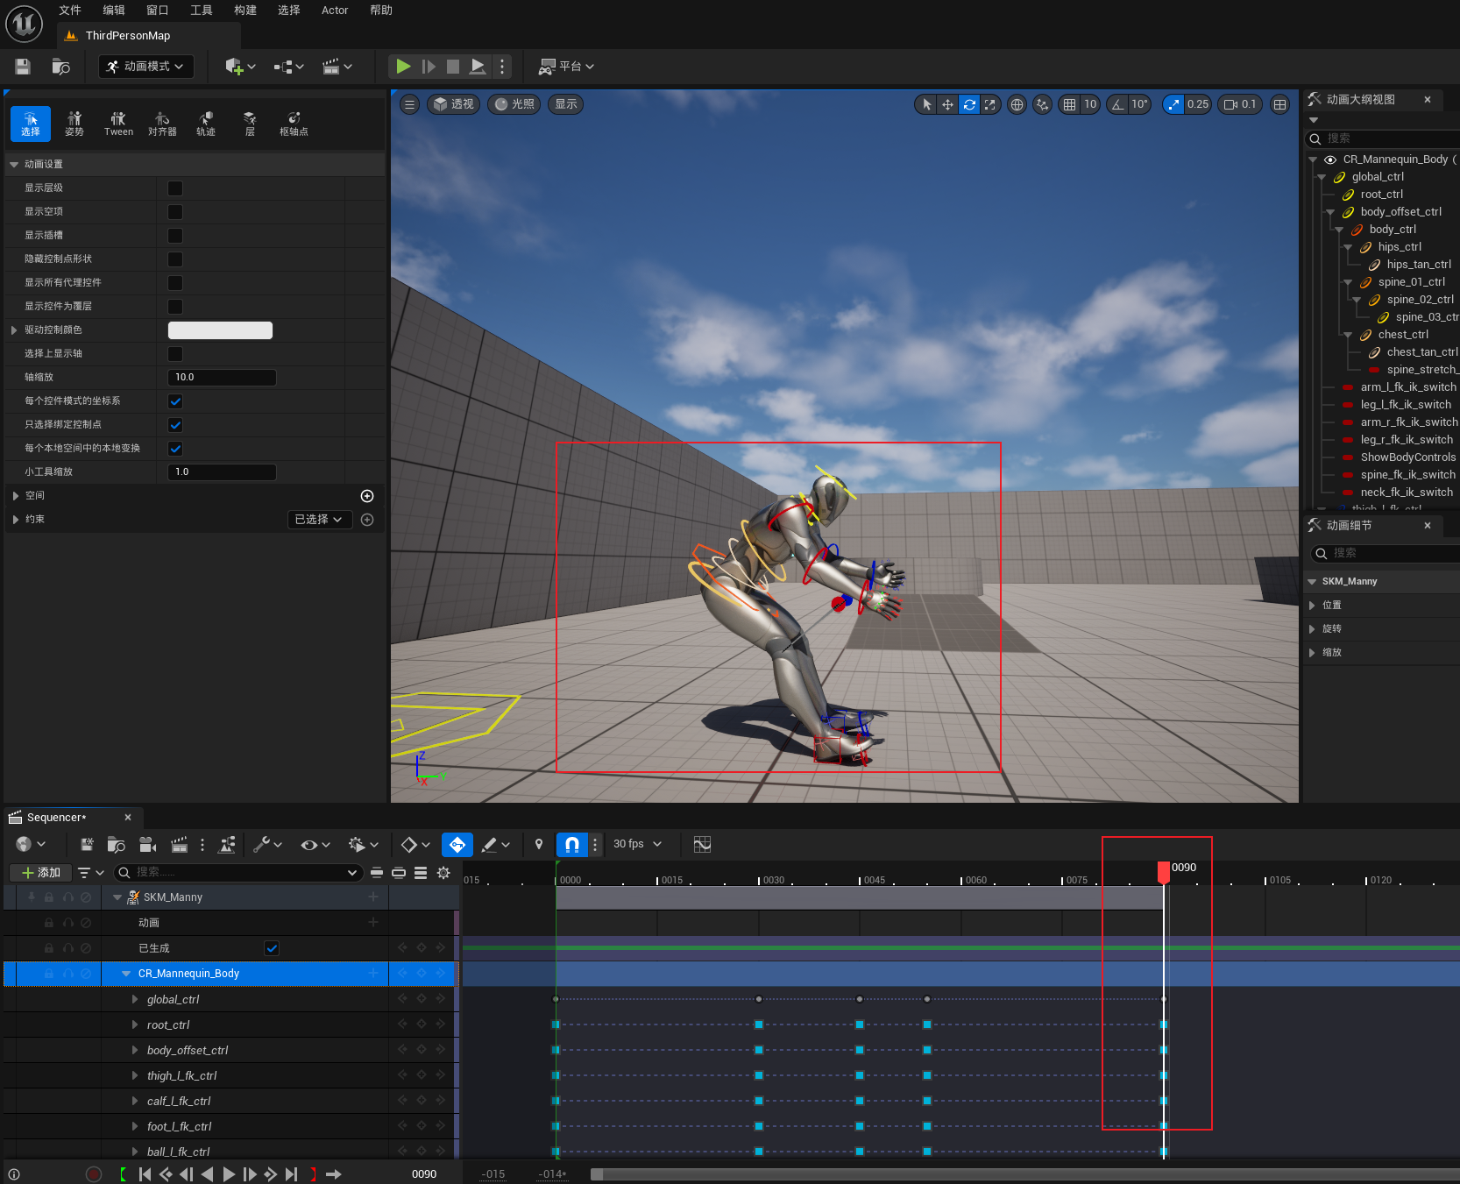Screen dimensions: 1460x1184
Task: Save the current level with the disk icon
Action: pyautogui.click(x=23, y=67)
